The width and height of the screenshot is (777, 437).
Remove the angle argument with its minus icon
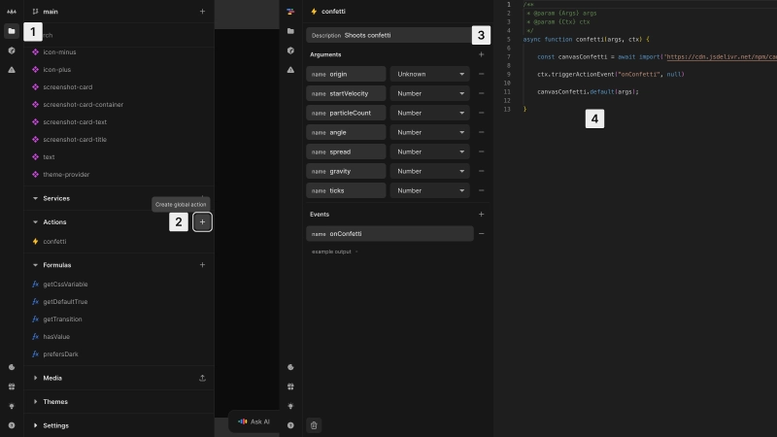tap(481, 132)
